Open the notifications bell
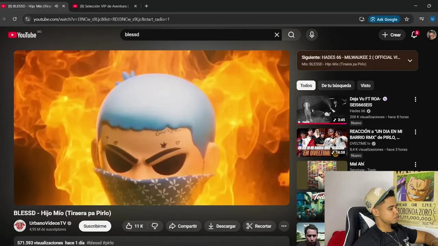Screen dimensions: 438x246 pos(414,35)
